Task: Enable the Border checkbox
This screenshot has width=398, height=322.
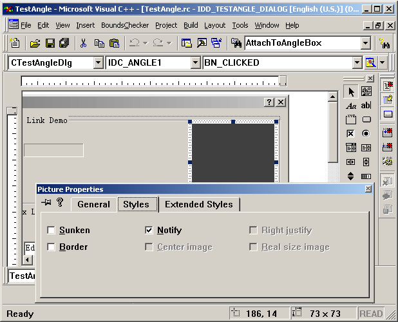Action: click(x=51, y=247)
